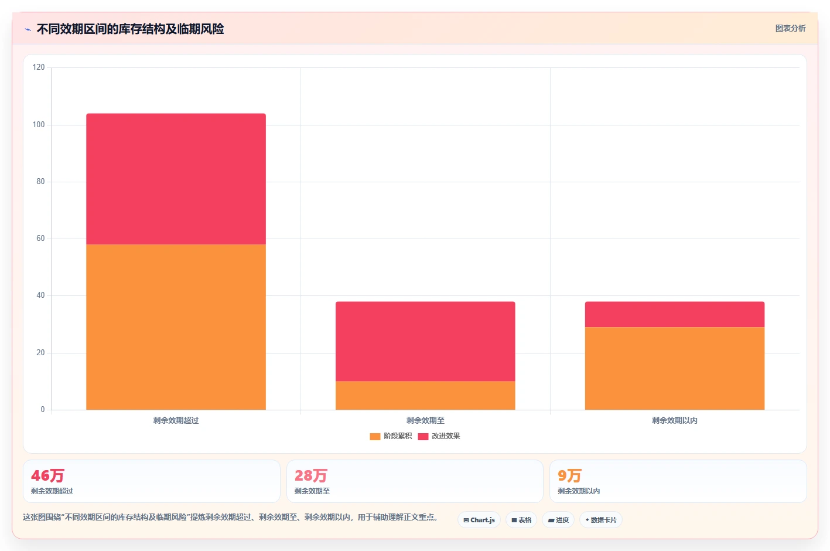Click the Chart.js tag chip
The height and width of the screenshot is (551, 830).
click(479, 520)
